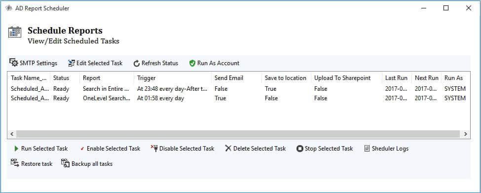
Task: Start Run Selected Task label
Action: [x=44, y=149]
